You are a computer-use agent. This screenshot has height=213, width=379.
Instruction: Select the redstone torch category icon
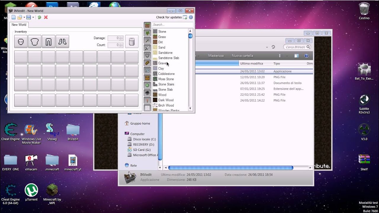[147, 100]
